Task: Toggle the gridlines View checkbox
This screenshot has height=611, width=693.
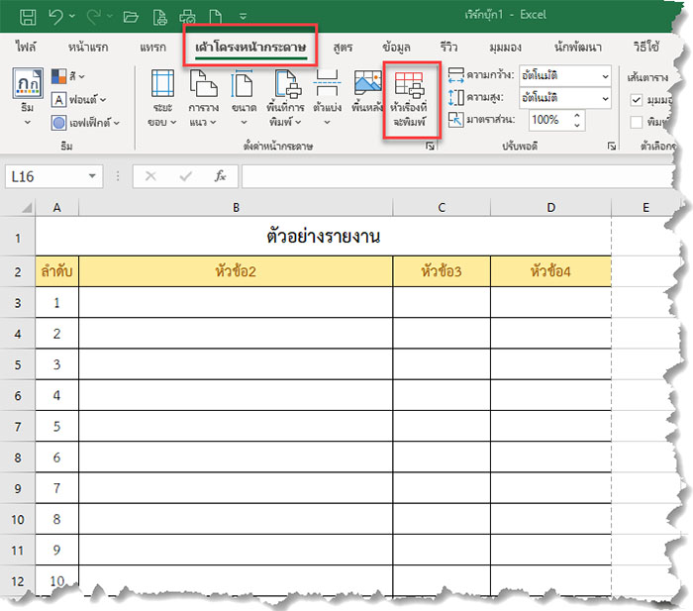Action: tap(639, 100)
